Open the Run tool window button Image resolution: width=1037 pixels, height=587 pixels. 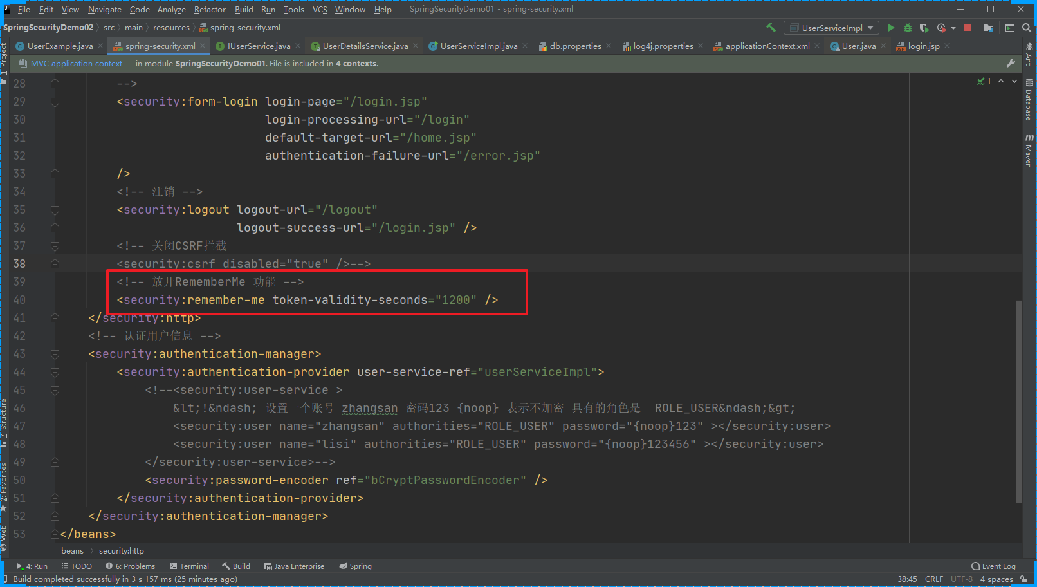tap(32, 566)
